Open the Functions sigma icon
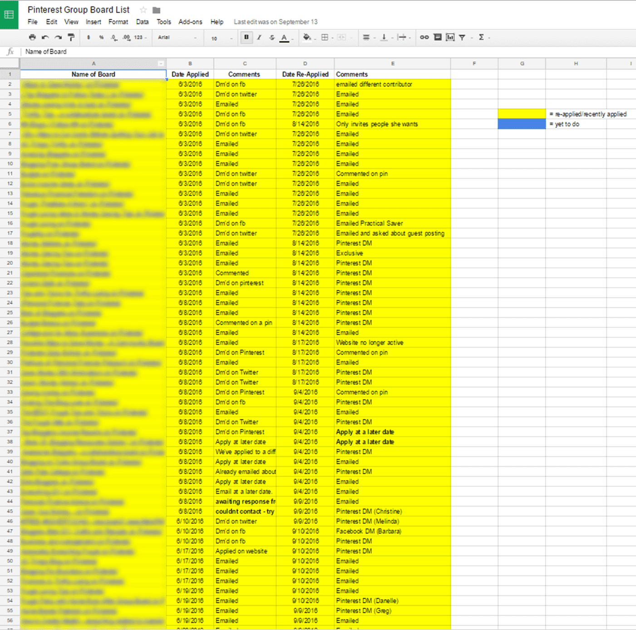Viewport: 636px width, 630px height. [x=481, y=37]
